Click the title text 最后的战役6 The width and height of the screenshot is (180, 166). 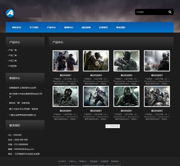click(126, 75)
